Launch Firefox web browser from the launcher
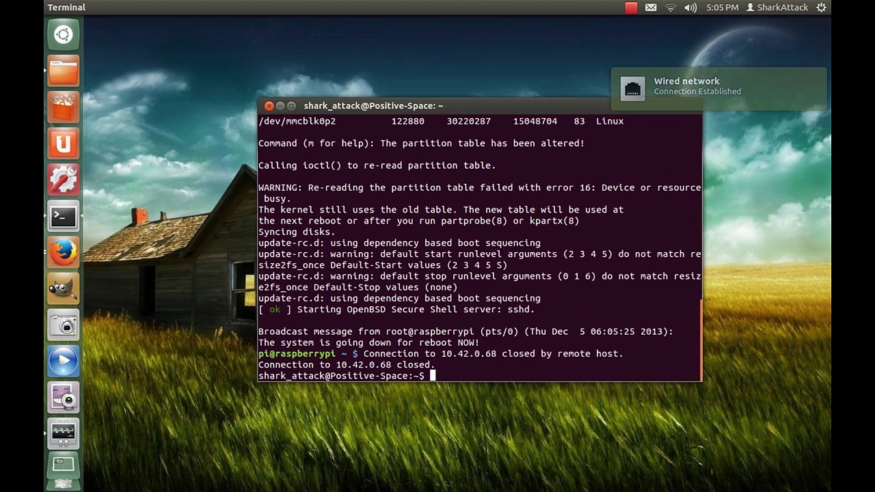The width and height of the screenshot is (875, 492). (64, 253)
